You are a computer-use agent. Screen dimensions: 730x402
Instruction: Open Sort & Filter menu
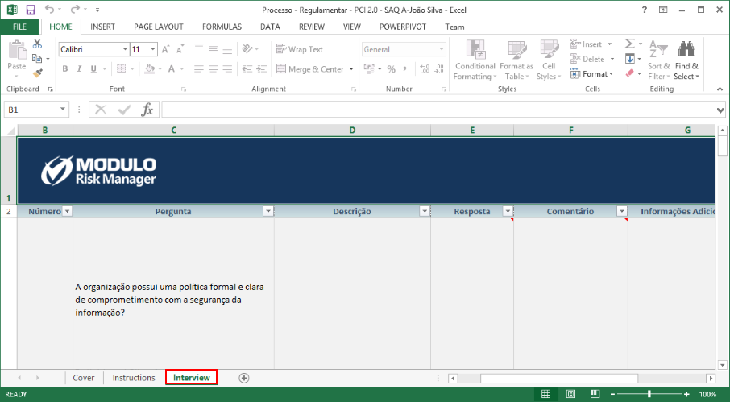[659, 60]
